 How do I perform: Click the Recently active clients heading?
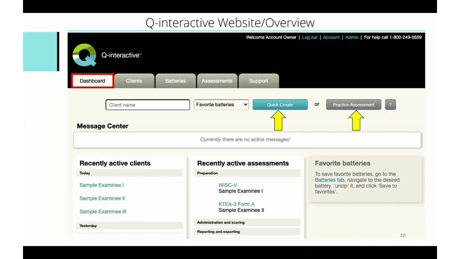point(115,163)
